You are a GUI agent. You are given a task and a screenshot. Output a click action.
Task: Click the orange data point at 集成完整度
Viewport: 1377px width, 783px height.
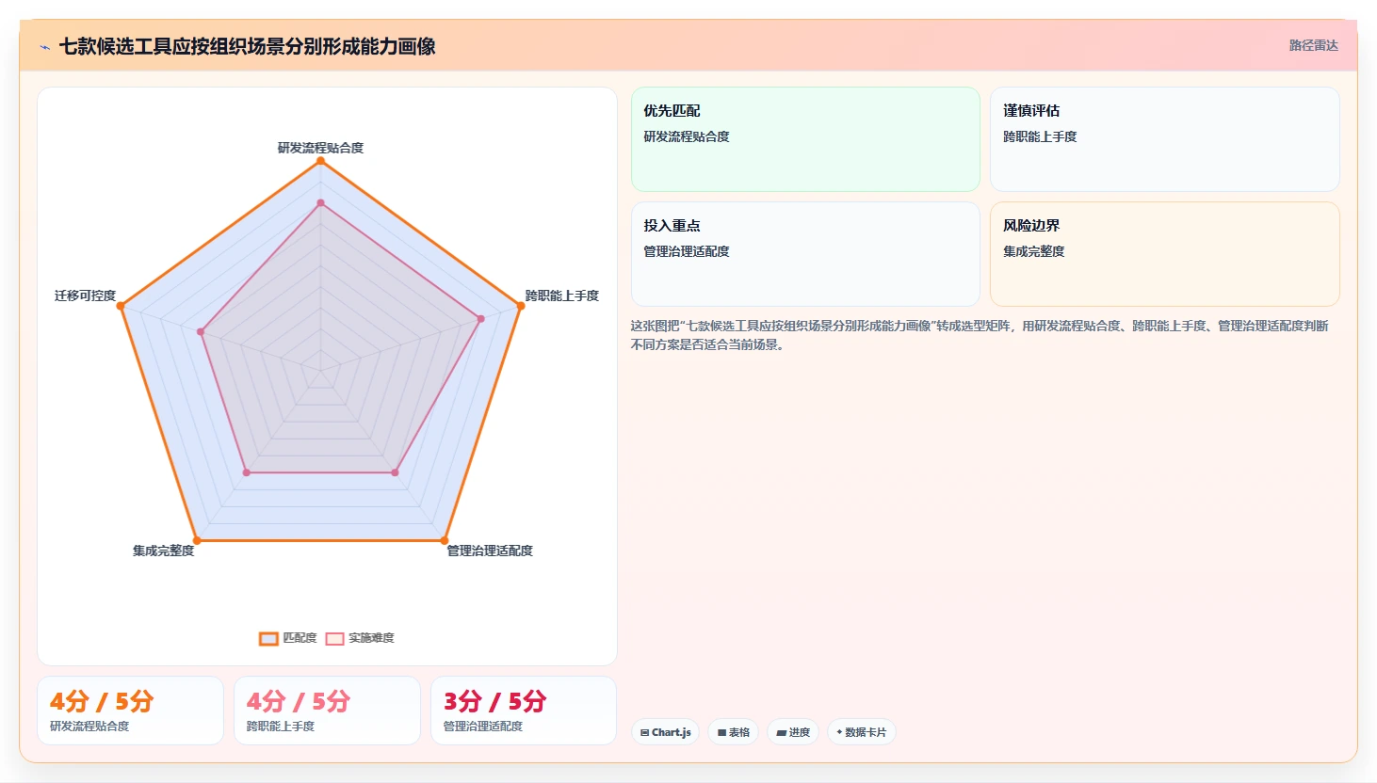coord(197,540)
